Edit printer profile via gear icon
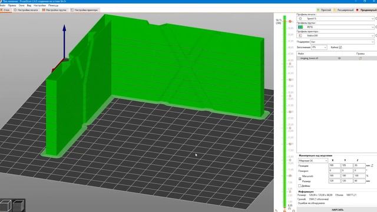The width and height of the screenshot is (377, 212). [x=376, y=35]
